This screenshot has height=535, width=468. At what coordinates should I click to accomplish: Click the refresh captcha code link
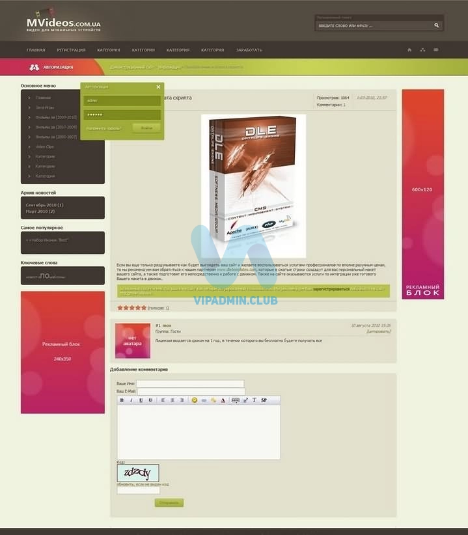click(x=143, y=484)
